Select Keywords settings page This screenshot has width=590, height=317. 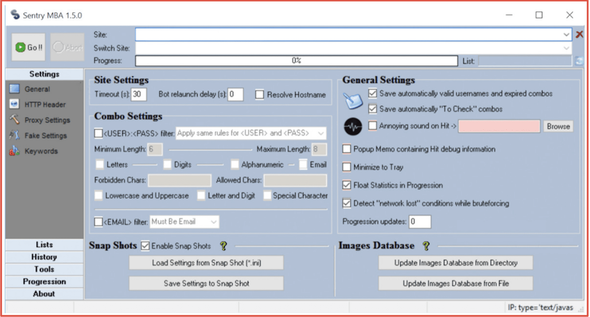(x=41, y=151)
